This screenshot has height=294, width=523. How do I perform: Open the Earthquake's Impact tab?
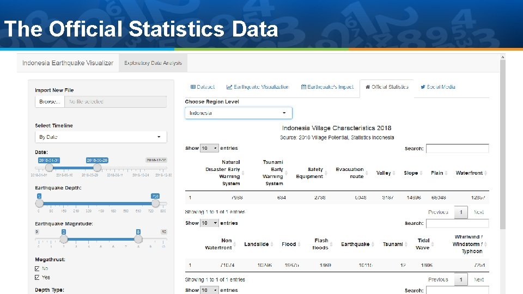click(x=327, y=87)
